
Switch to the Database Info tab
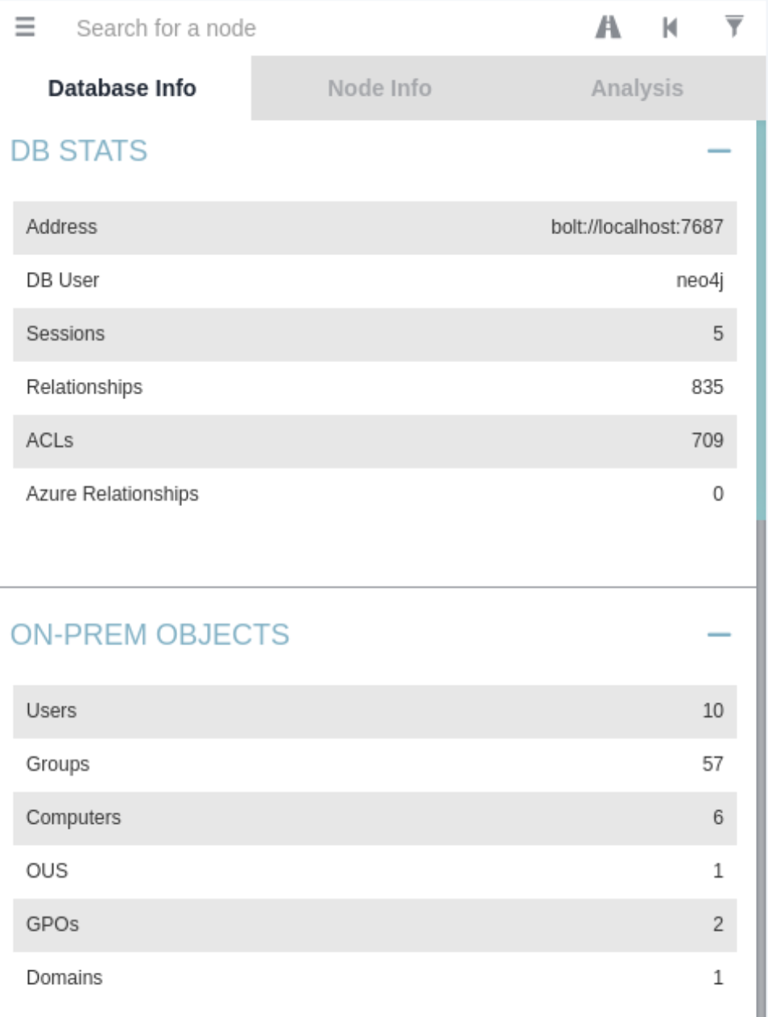[x=122, y=88]
